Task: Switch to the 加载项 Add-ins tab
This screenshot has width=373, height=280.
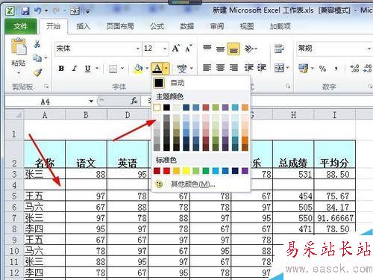Action: [x=280, y=26]
